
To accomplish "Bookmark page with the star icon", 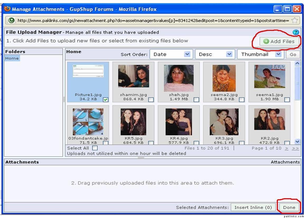I will coord(295,20).
